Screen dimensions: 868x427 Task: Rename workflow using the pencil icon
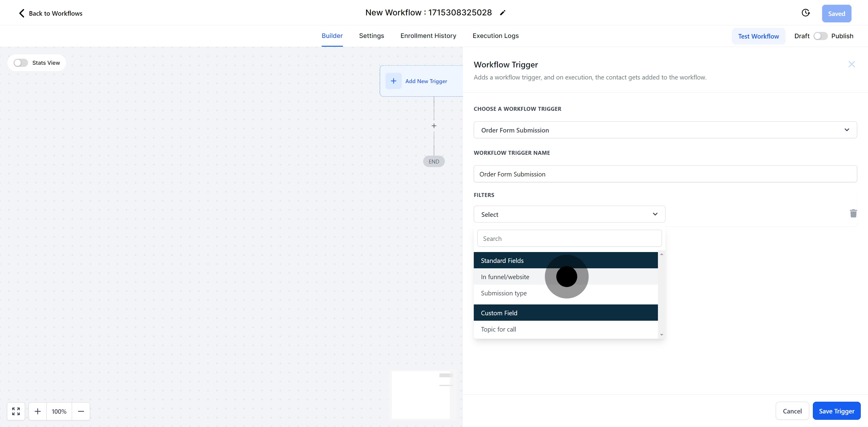(x=502, y=12)
